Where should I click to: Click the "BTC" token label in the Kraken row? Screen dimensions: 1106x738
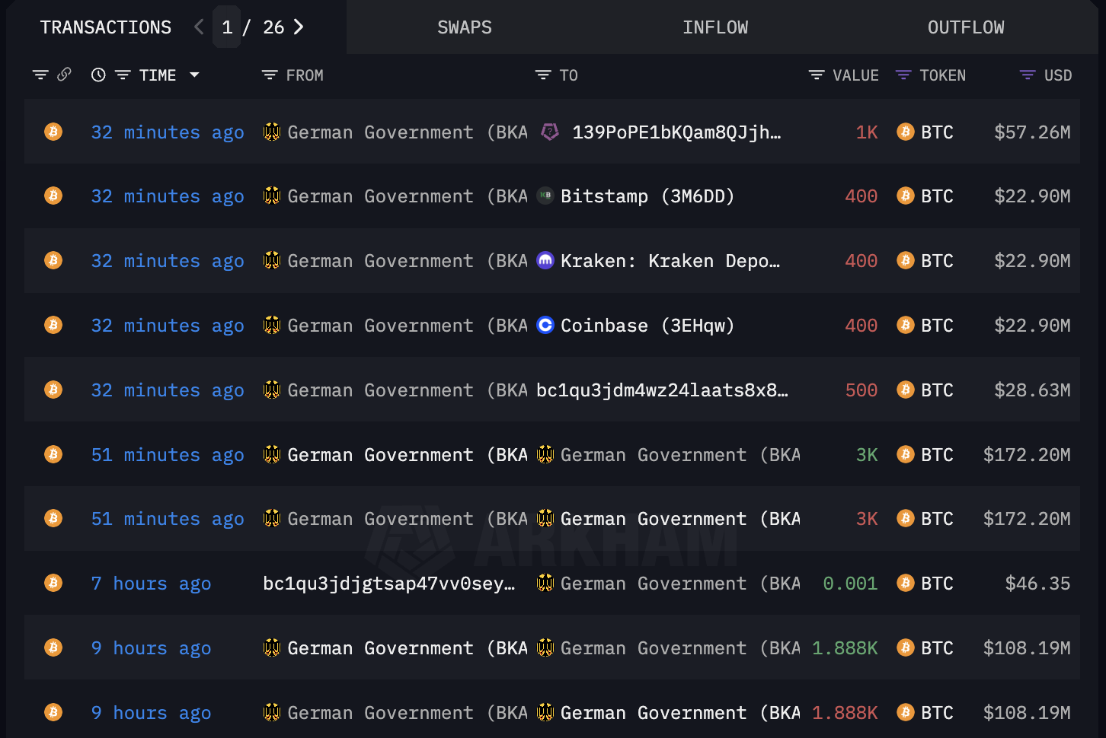(937, 260)
